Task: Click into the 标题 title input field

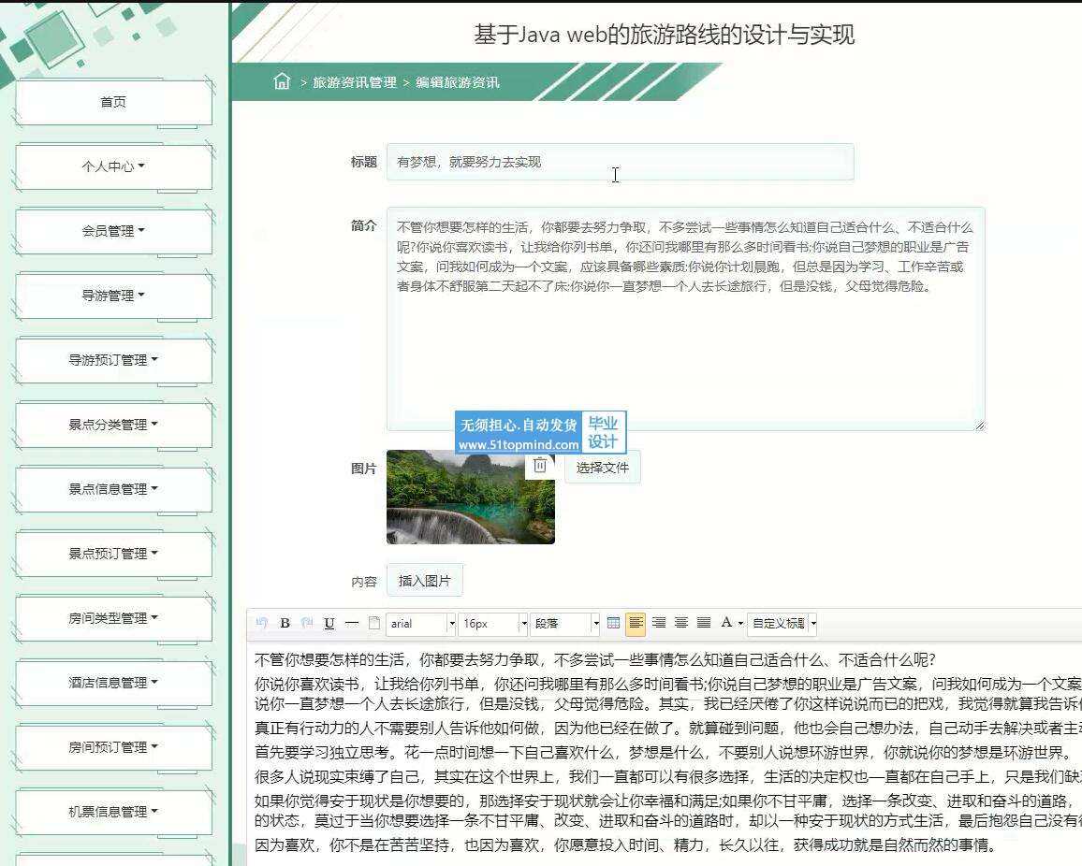Action: coord(621,162)
